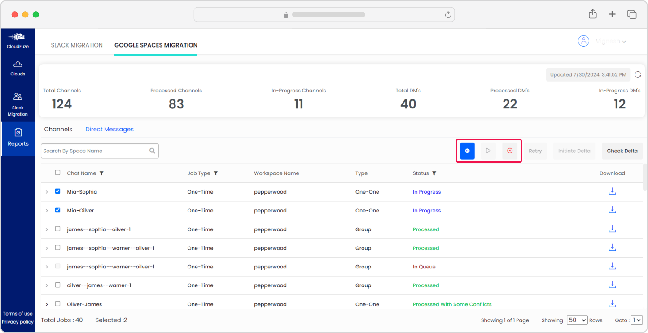
Task: Click the 'In Queue' status text
Action: [424, 267]
